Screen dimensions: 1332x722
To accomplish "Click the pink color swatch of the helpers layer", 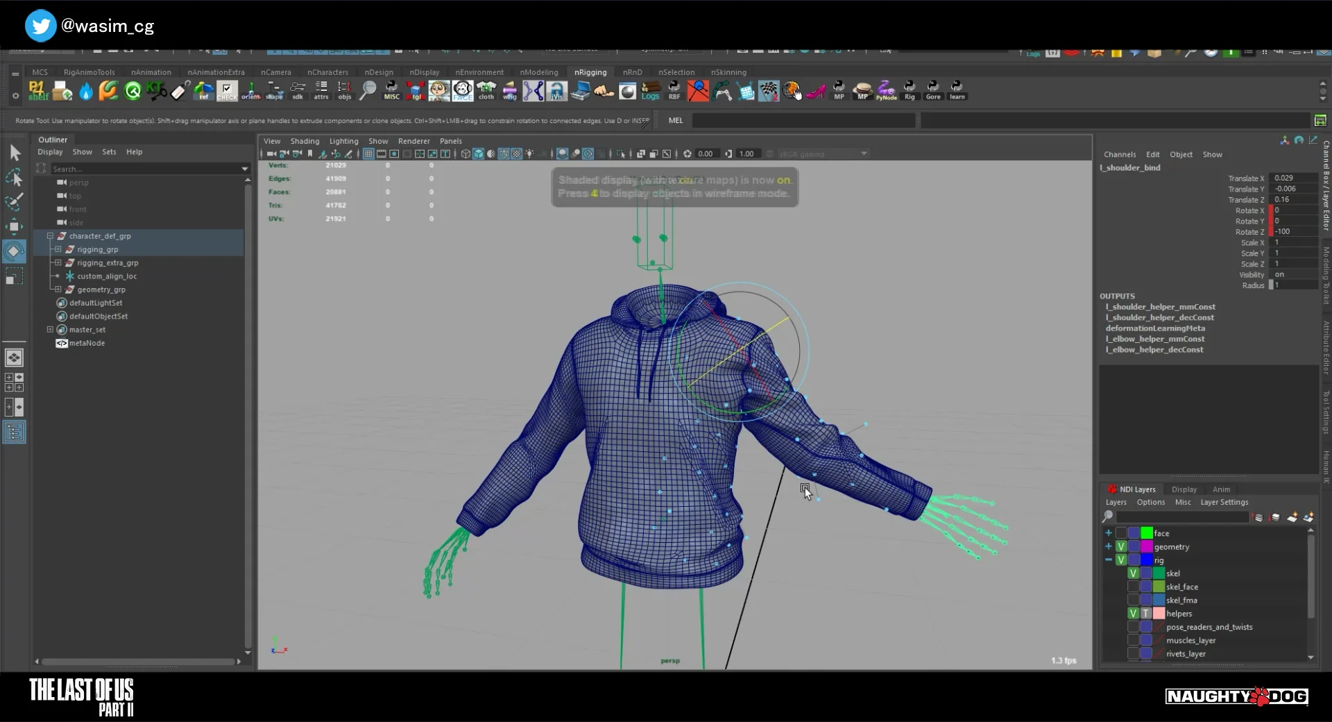I will click(1159, 614).
